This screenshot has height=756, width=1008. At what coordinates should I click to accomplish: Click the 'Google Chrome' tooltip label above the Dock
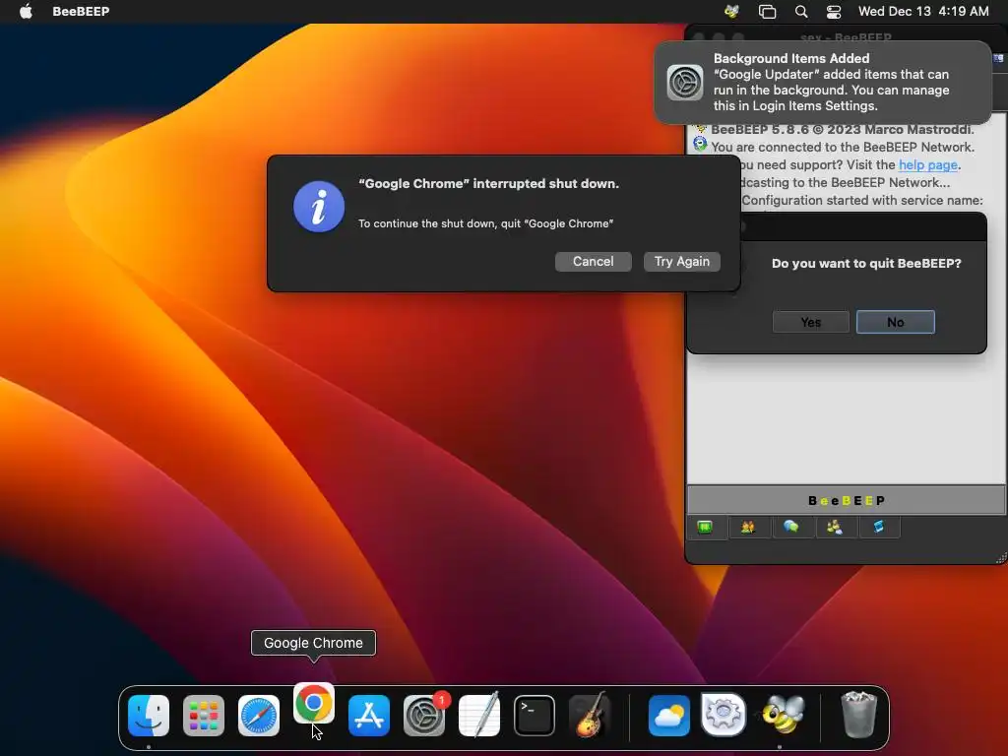(x=313, y=643)
